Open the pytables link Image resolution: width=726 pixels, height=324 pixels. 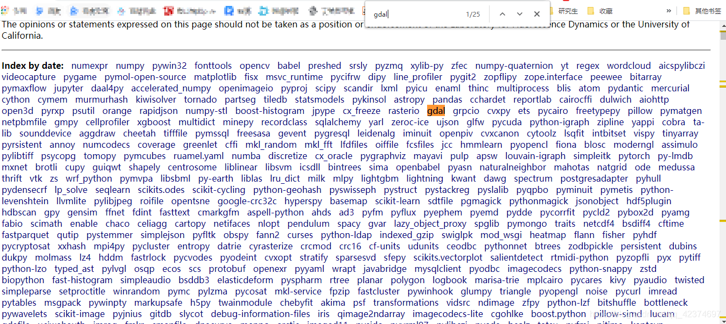[x=19, y=303]
